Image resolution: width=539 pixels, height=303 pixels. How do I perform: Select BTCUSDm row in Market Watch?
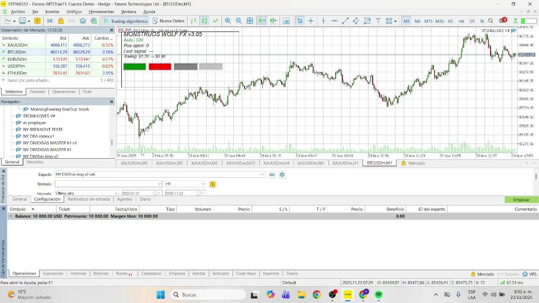(x=57, y=52)
